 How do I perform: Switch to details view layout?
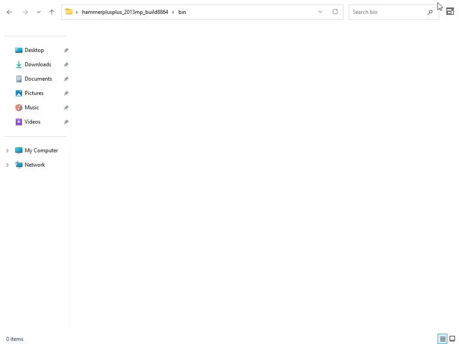pos(442,339)
